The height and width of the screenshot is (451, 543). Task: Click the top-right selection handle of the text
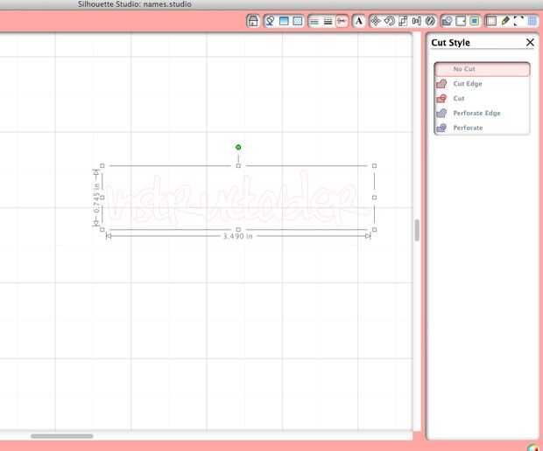point(374,166)
